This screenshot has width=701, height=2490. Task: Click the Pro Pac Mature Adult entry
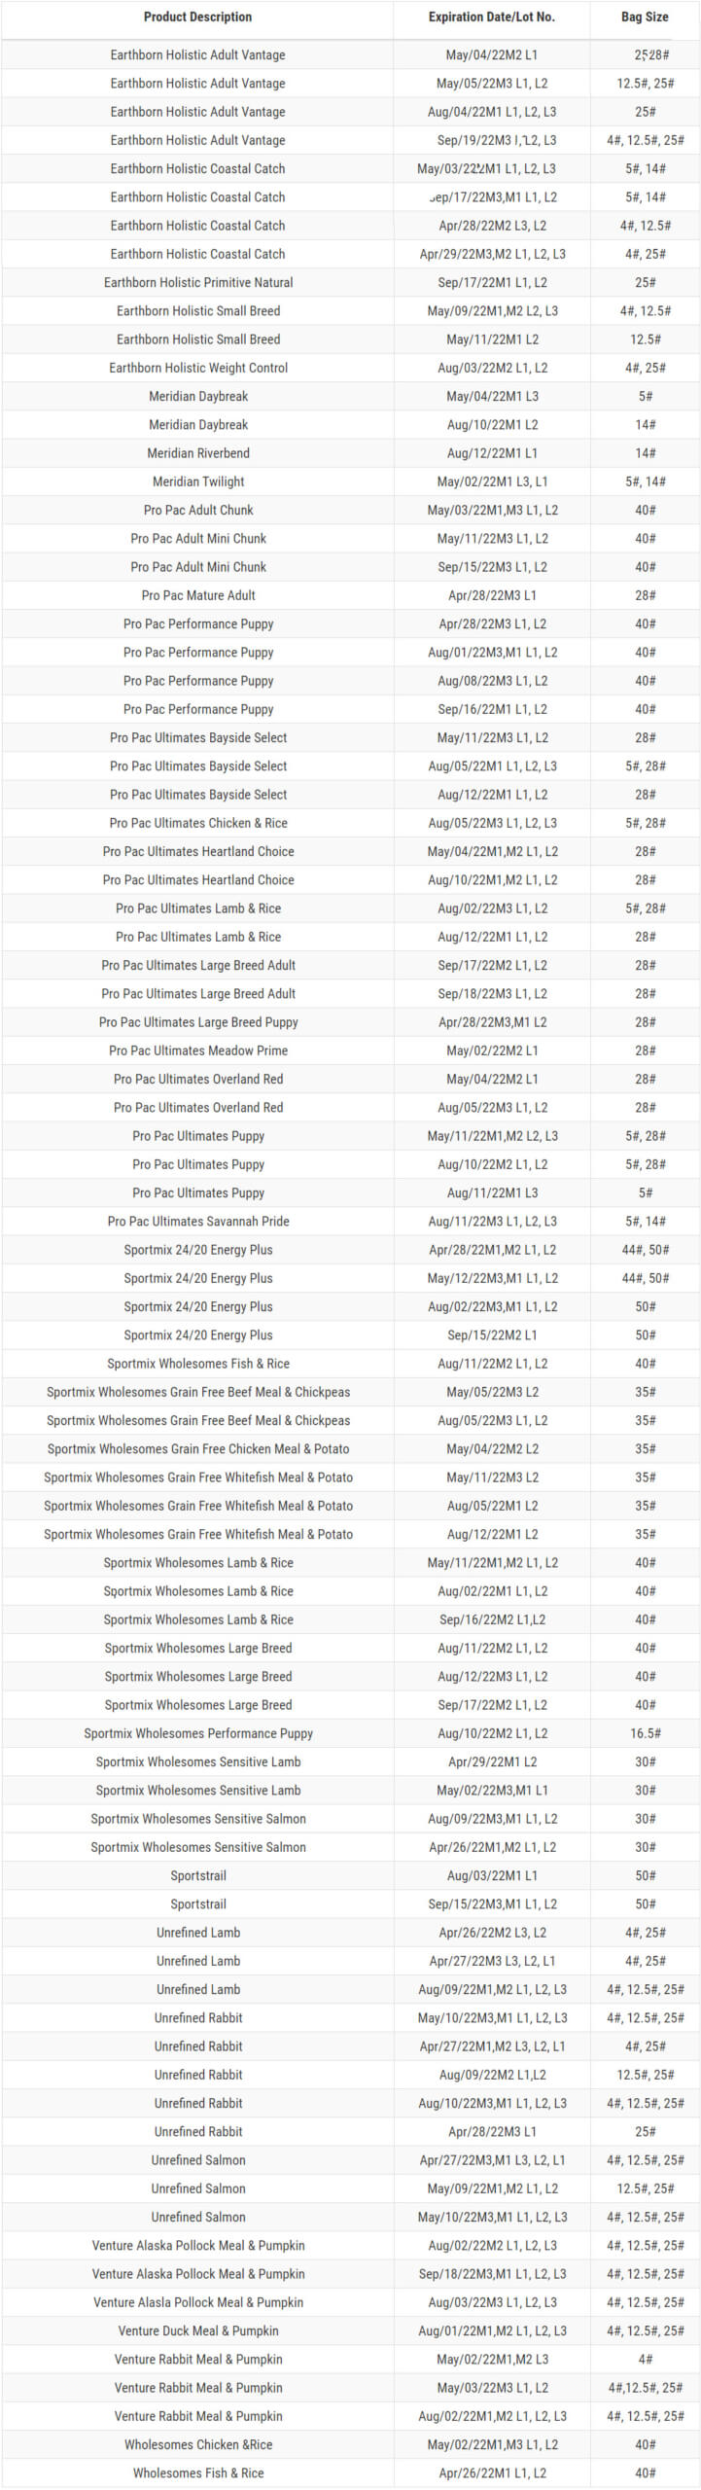pyautogui.click(x=198, y=595)
